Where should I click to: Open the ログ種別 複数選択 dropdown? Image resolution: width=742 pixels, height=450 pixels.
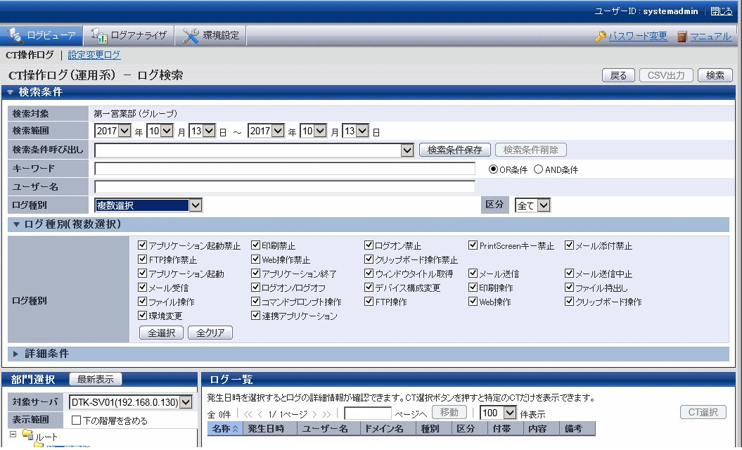point(196,205)
